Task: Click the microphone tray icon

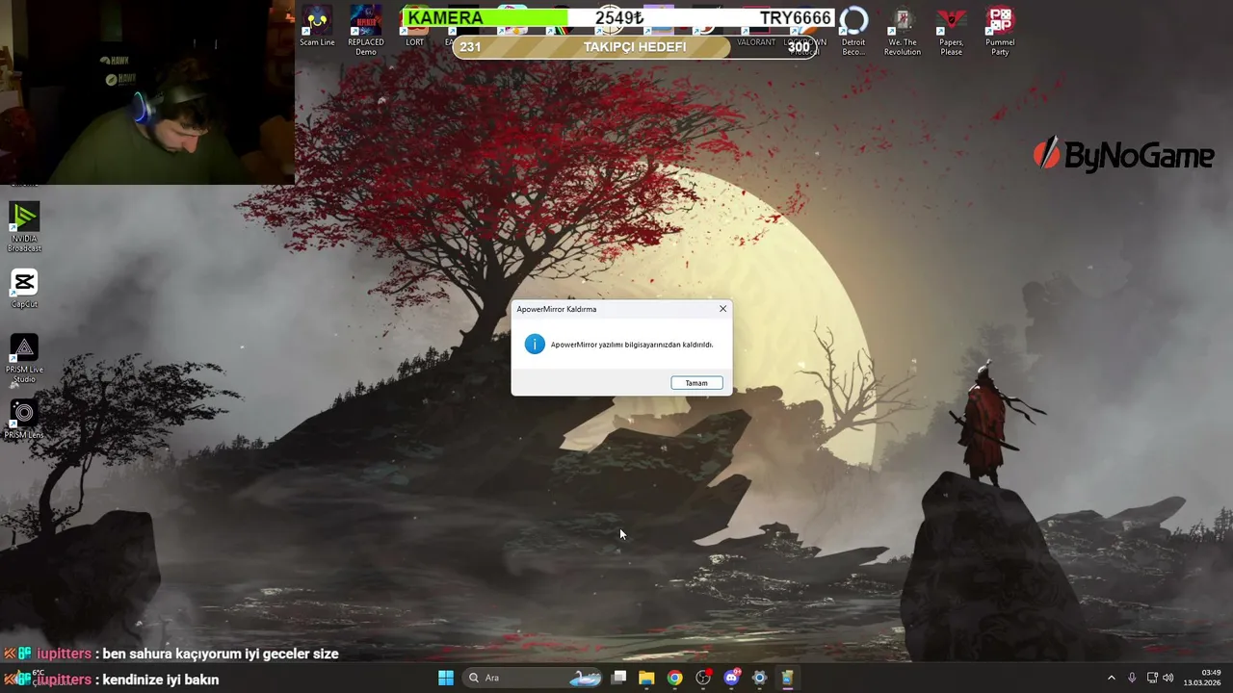Action: (x=1132, y=678)
